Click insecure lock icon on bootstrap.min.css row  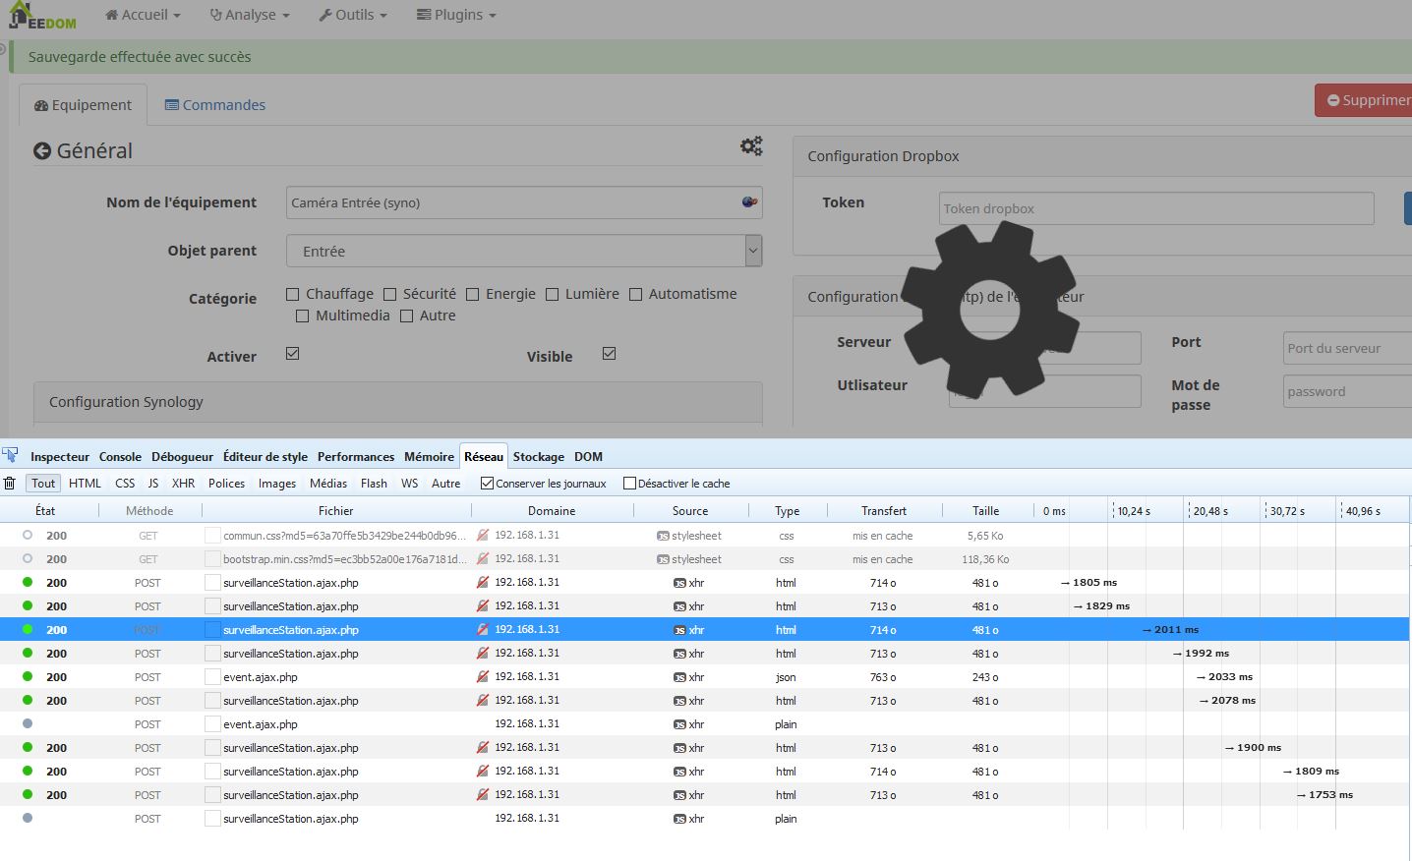click(483, 558)
